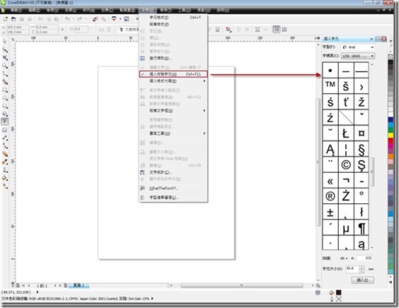Click the Alt+ keystroke field 033

pos(365,258)
